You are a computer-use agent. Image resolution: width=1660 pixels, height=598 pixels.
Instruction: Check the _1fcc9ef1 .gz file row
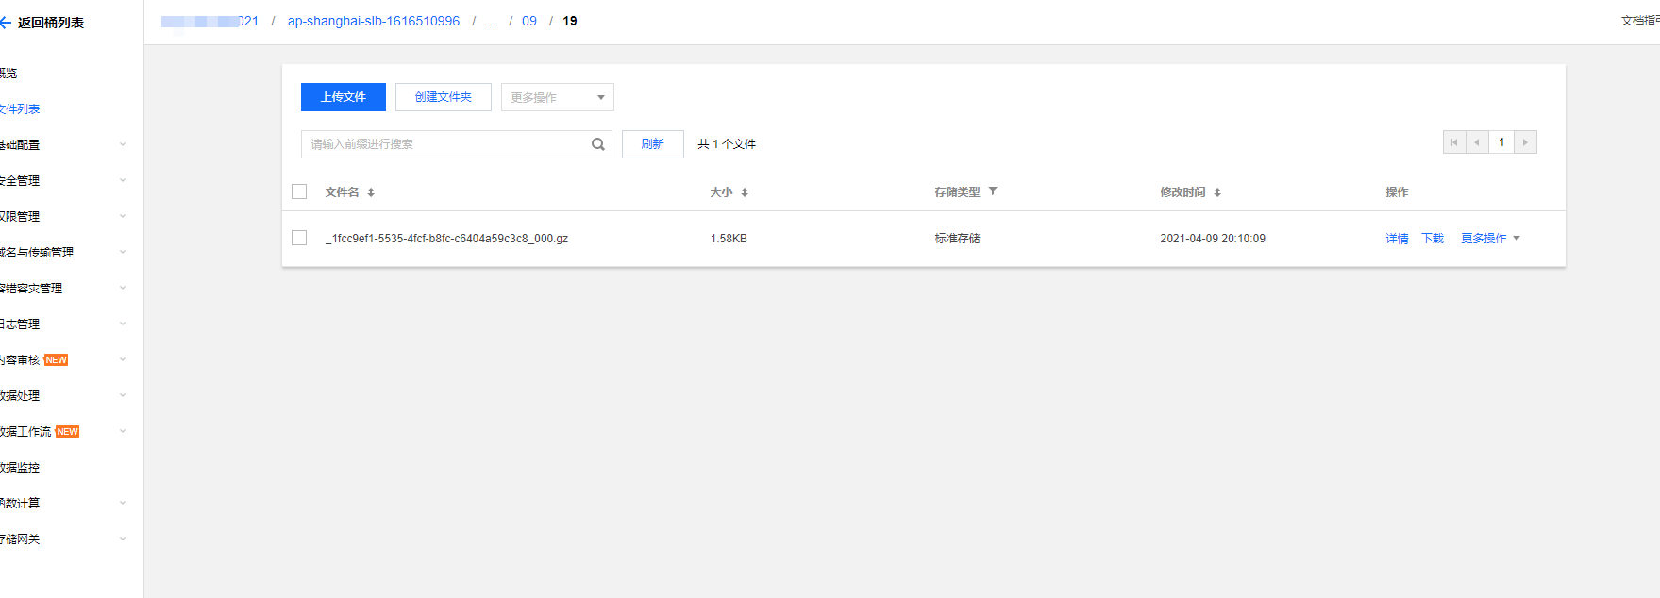pyautogui.click(x=299, y=238)
